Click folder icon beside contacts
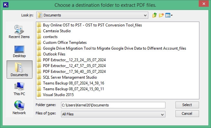This screenshot has height=128, width=211. point(39,37)
